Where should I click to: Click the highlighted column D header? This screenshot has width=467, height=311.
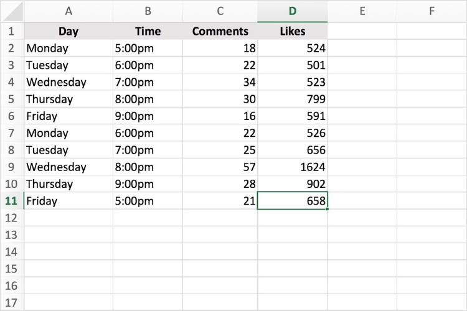point(293,11)
